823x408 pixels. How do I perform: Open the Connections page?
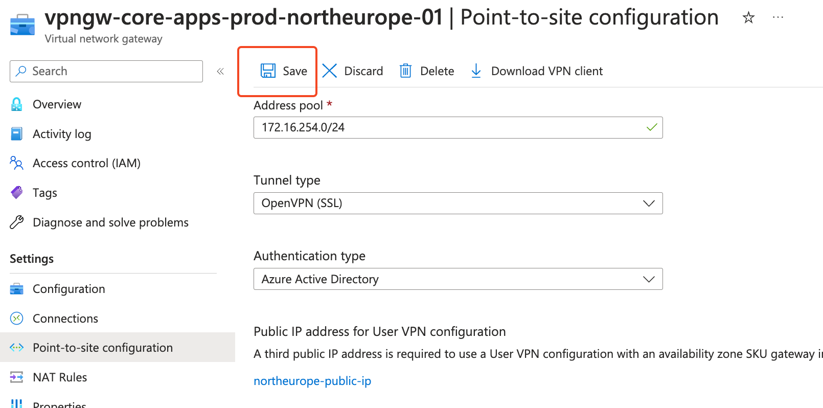pos(65,319)
